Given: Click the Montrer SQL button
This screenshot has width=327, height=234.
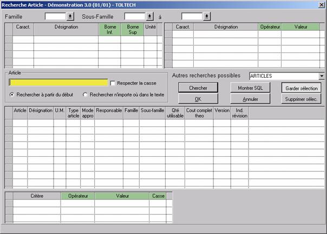Looking at the screenshot, I should 250,88.
